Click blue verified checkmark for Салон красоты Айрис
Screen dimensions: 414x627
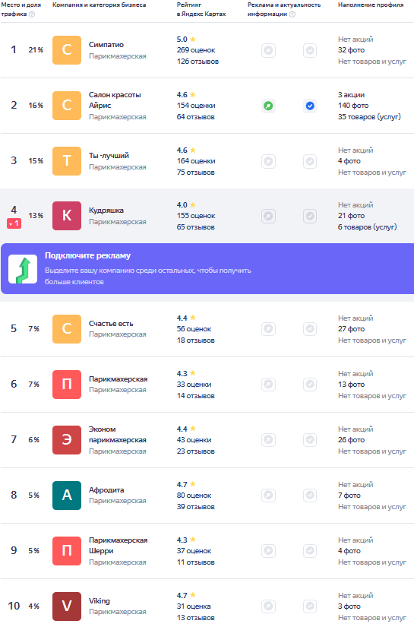click(x=310, y=106)
